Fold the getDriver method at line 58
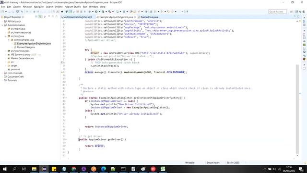Viewport: 307px width, 173px height. pos(66,139)
